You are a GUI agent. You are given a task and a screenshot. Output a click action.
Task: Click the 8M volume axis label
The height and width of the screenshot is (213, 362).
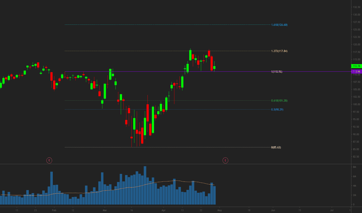click(354, 167)
